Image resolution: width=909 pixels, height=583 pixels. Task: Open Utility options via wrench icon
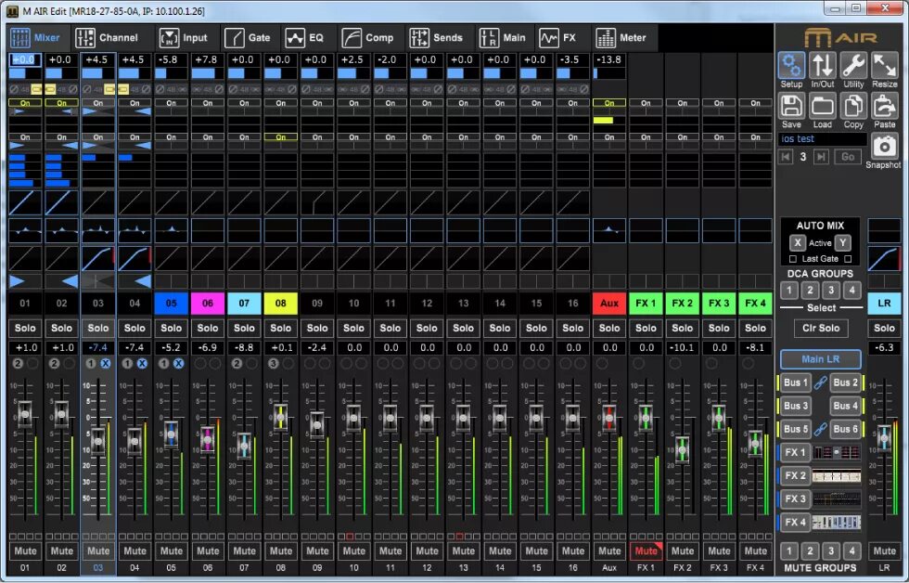pos(852,65)
